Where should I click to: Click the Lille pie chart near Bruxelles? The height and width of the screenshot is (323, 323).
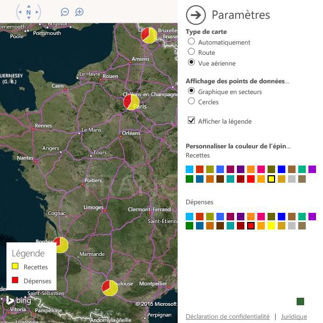pos(149,35)
